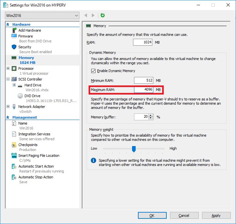Click the Smart Paging File Location icon
This screenshot has width=236, height=224.
tap(14, 156)
